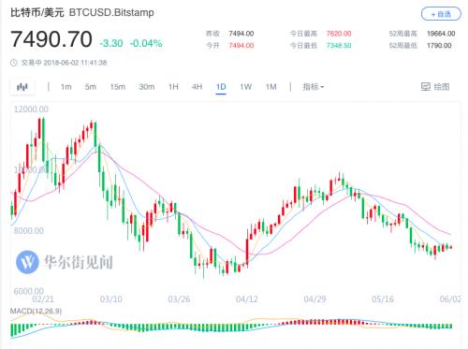Click the MACD(12,26,9) indicator label

[x=36, y=311]
